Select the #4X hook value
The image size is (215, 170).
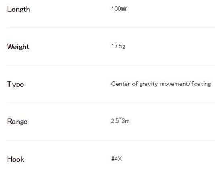click(117, 159)
